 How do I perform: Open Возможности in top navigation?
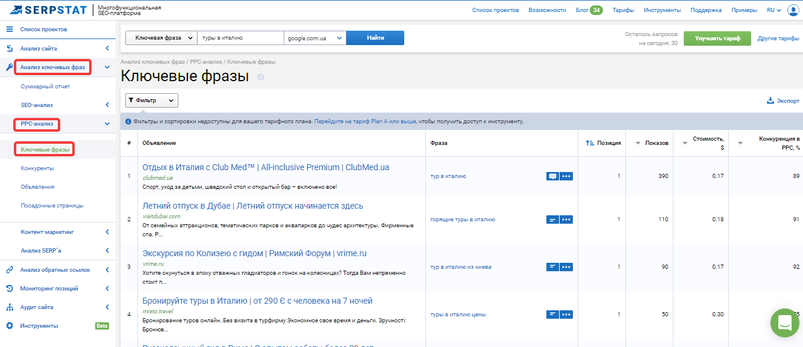click(547, 10)
